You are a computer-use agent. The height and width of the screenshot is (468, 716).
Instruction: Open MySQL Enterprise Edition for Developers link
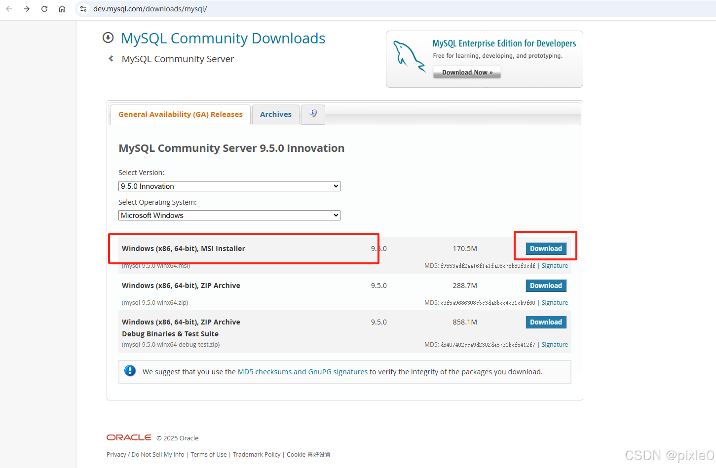pyautogui.click(x=504, y=43)
